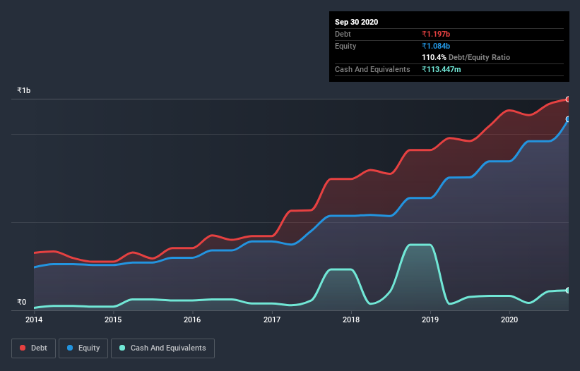This screenshot has width=580, height=371.
Task: Toggle the Equity legend button
Action: 83,348
